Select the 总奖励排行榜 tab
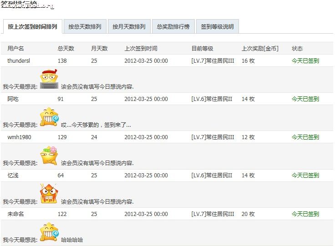Viewport: 335px width, 246px height. pyautogui.click(x=173, y=27)
